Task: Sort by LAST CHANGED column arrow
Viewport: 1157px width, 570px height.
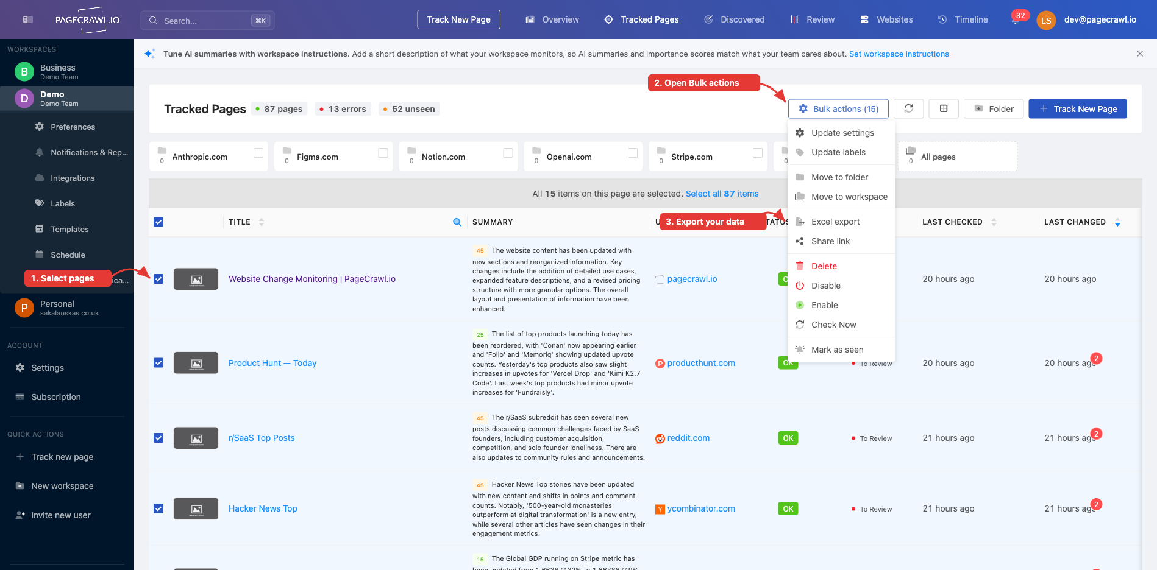Action: coord(1117,222)
